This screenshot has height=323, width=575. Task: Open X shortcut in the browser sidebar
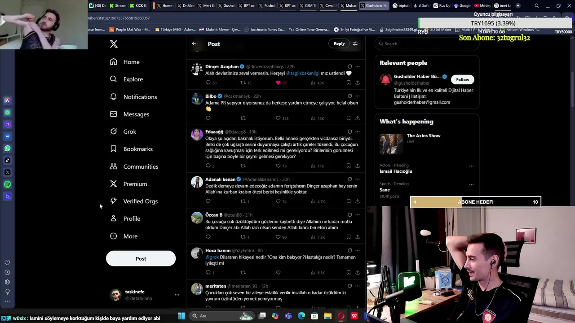point(7,172)
